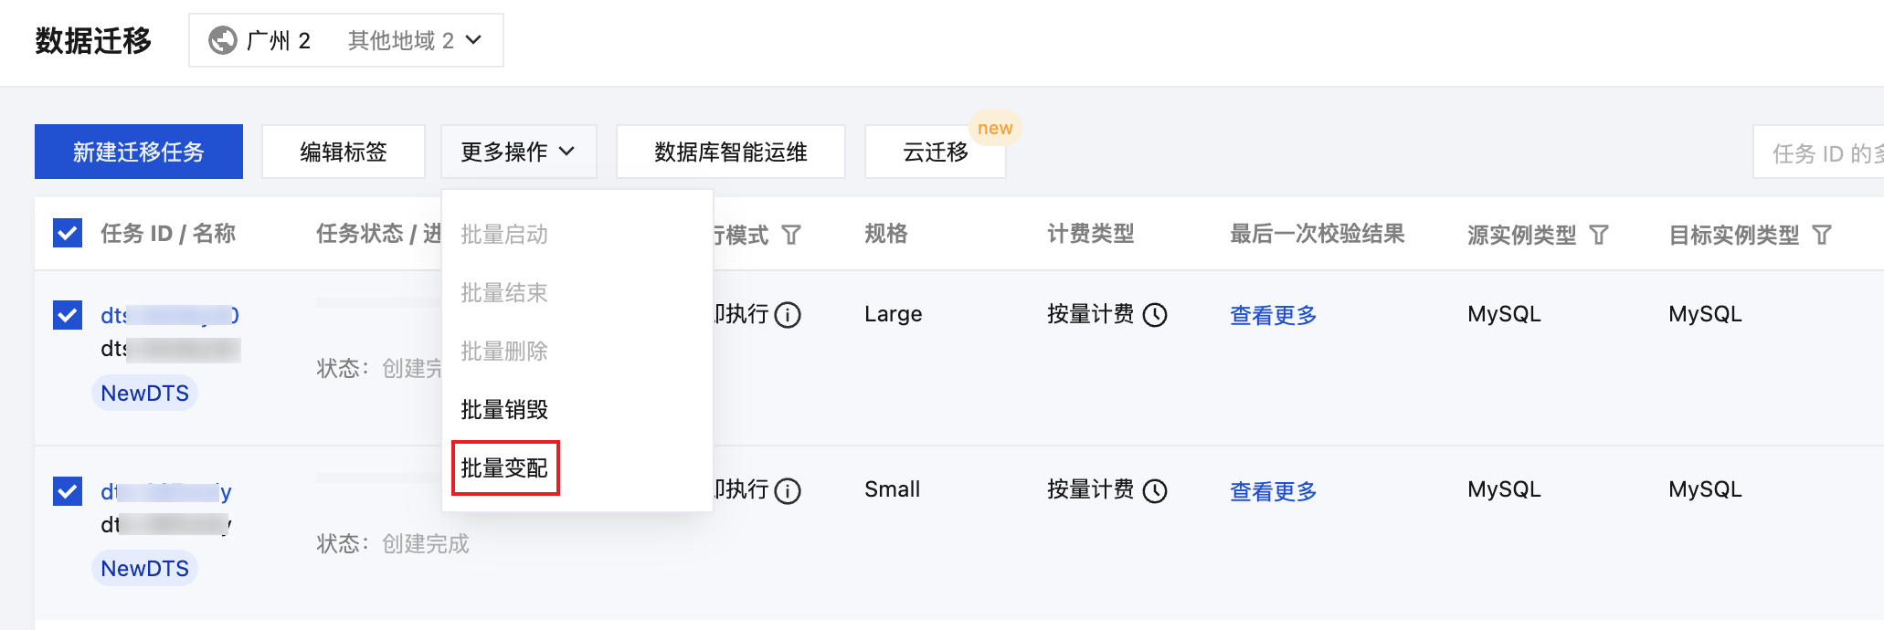
Task: Click the 新建迁移任务 button
Action: point(139,152)
